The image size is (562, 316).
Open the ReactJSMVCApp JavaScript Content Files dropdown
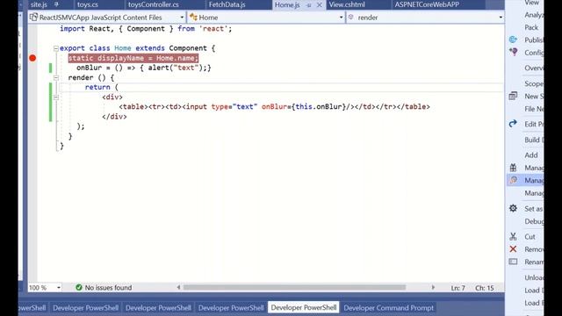(182, 18)
